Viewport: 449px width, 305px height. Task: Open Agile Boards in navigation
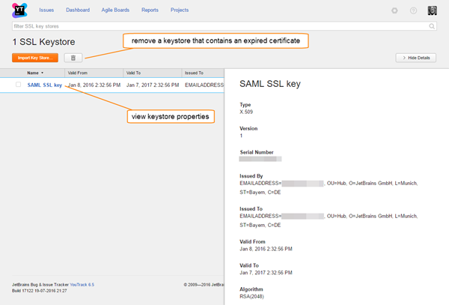tap(115, 10)
